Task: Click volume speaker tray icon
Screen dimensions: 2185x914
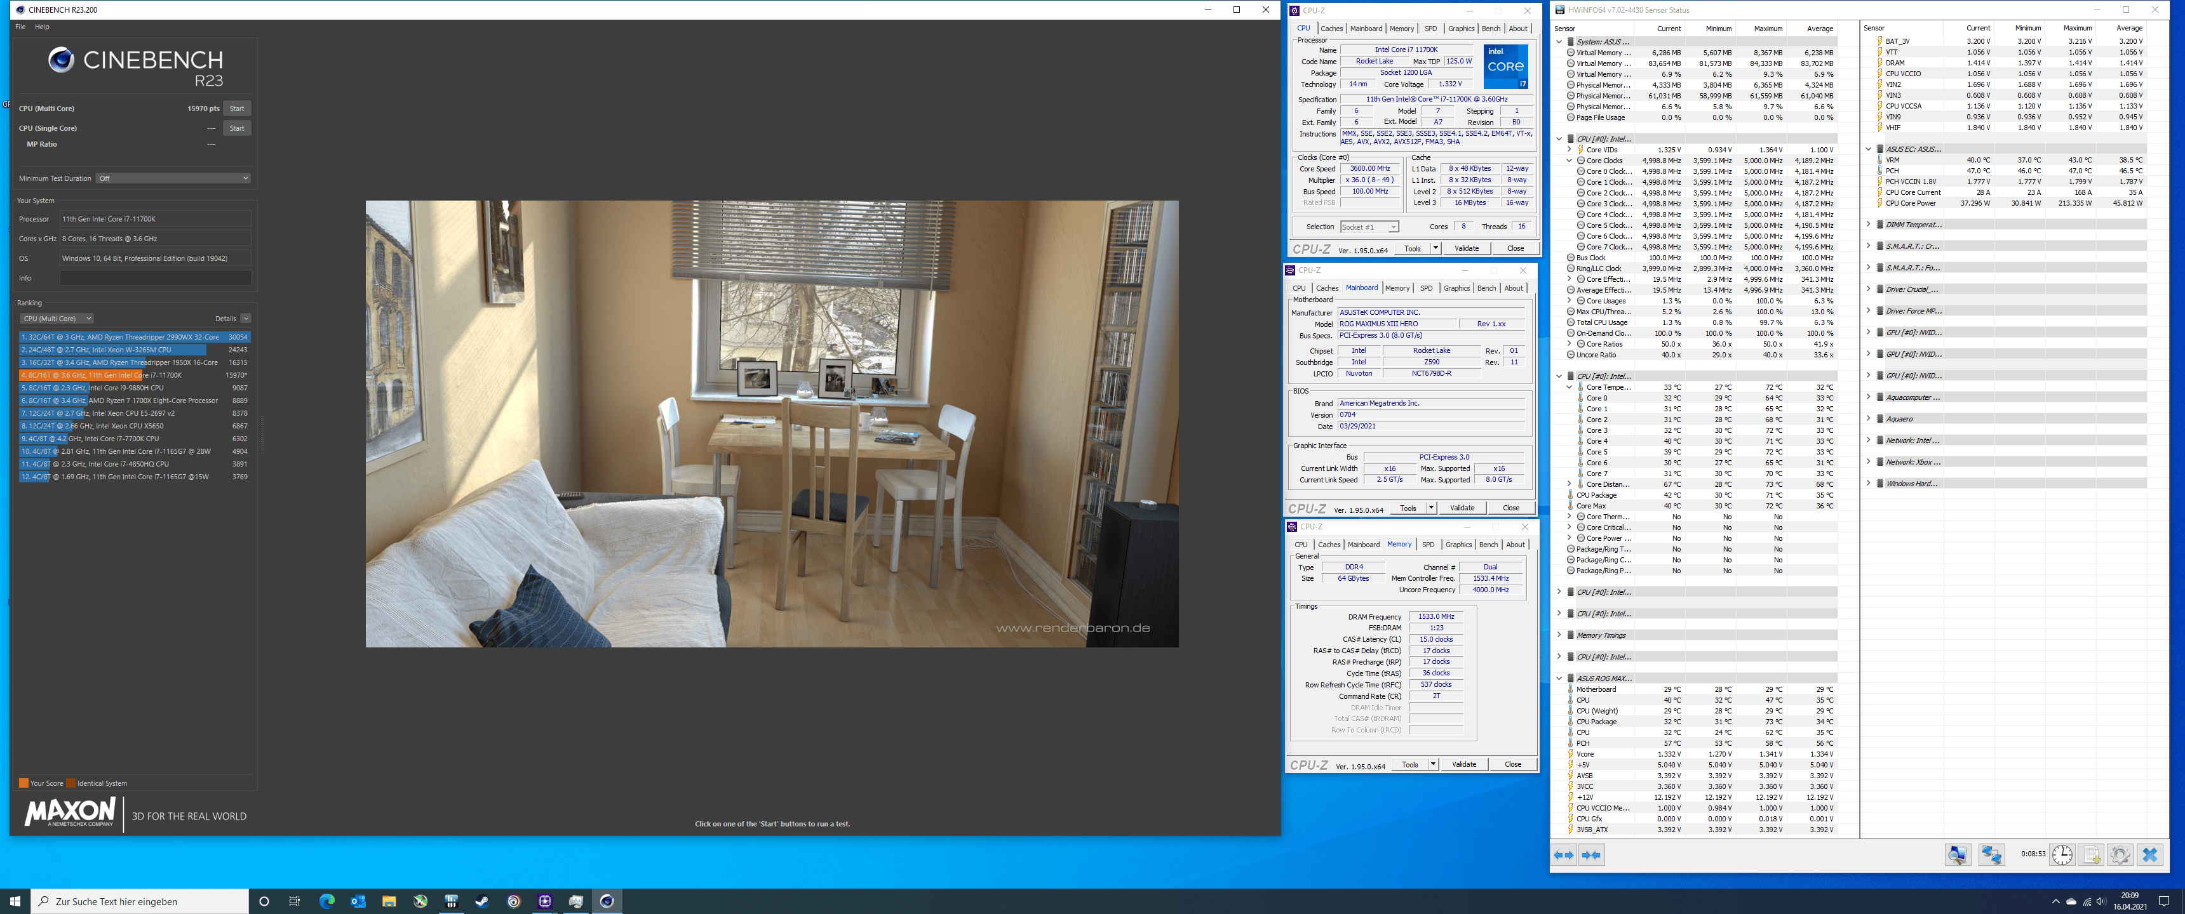Action: pos(2101,901)
